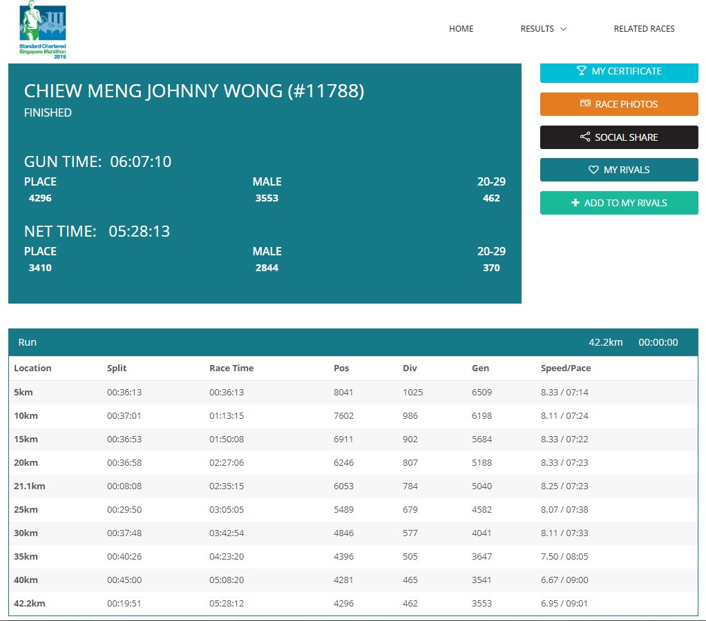The width and height of the screenshot is (706, 621).
Task: Select the 10km division rank 986
Action: (x=410, y=415)
